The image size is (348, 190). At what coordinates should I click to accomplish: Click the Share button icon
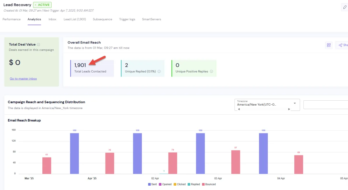[341, 45]
